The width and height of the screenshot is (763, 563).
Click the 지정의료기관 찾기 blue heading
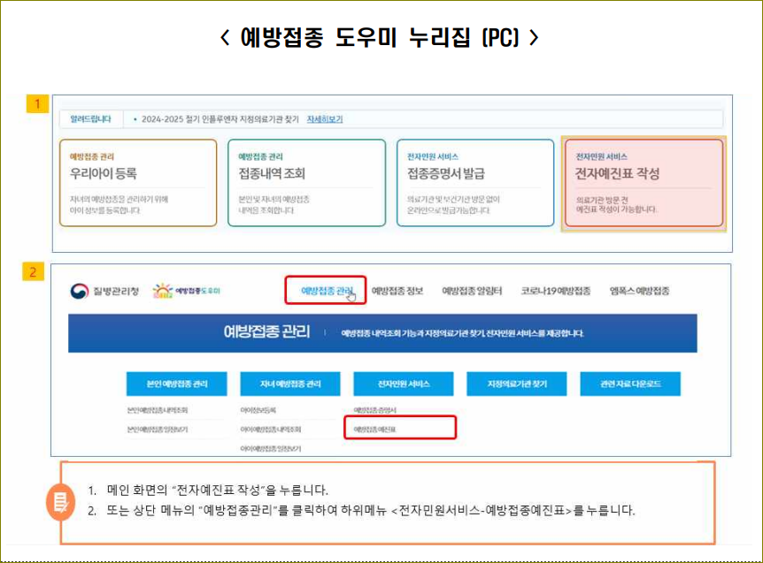tap(517, 384)
